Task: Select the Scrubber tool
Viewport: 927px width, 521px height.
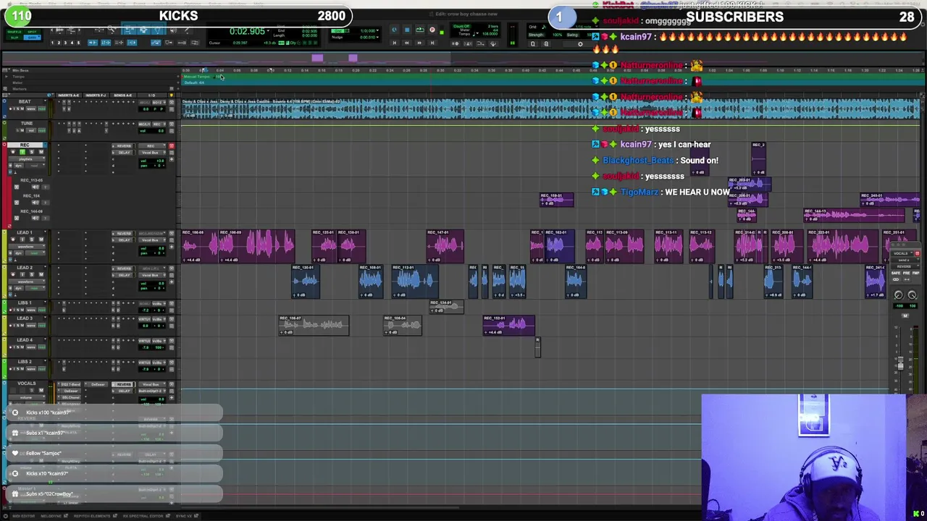Action: pos(173,30)
